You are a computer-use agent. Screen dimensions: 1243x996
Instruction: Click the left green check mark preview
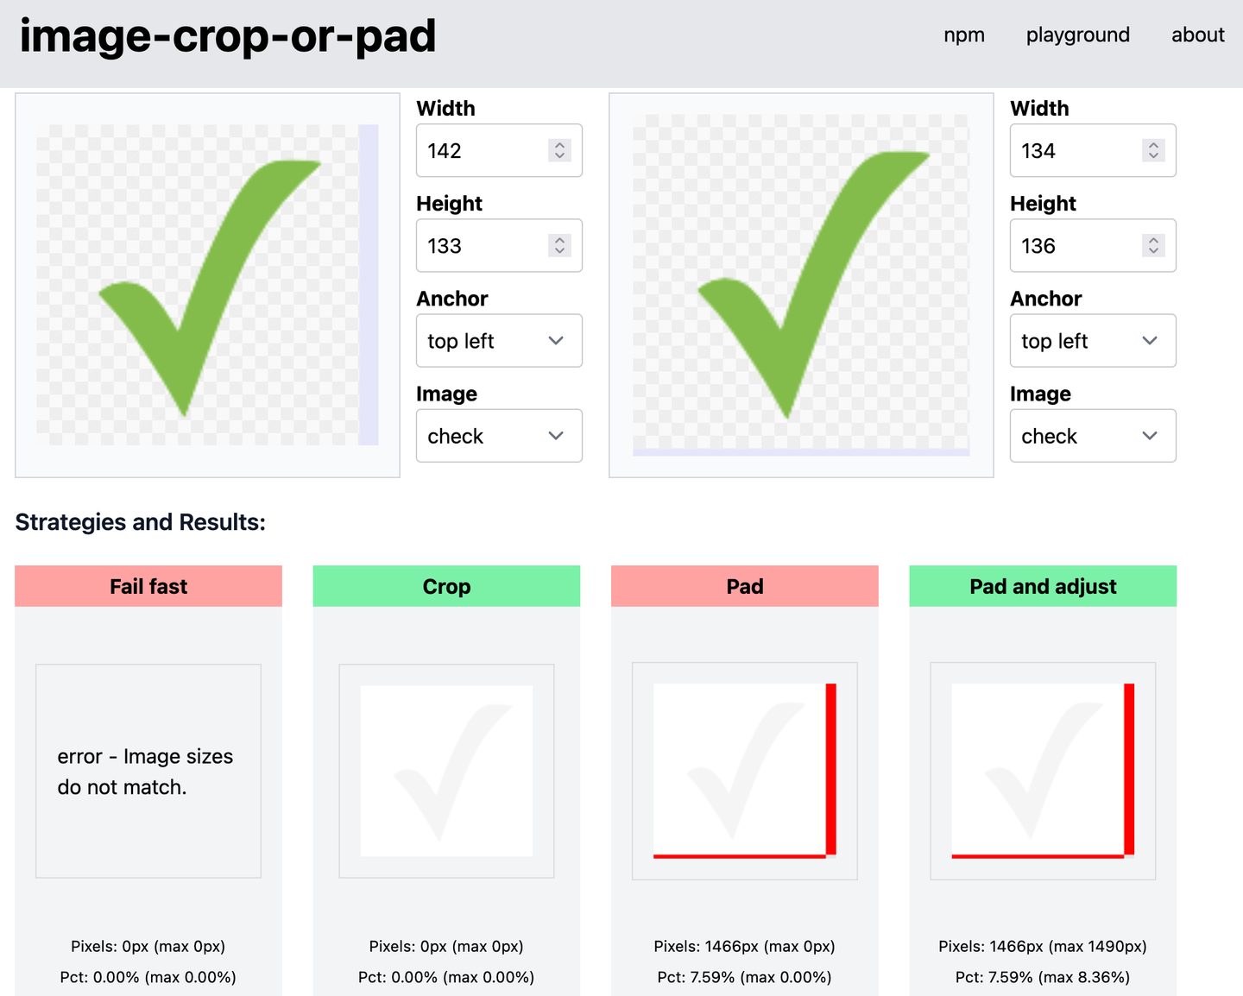point(207,285)
